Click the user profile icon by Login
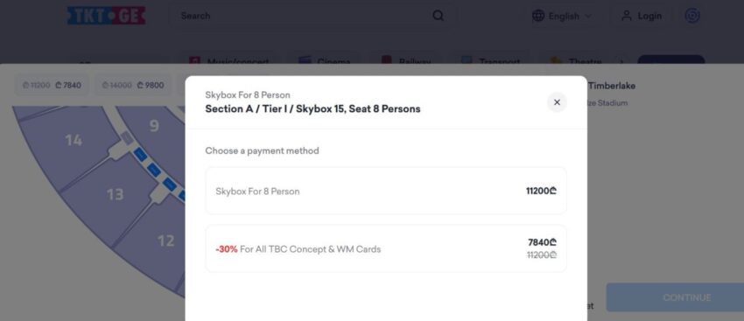744x321 pixels. [x=627, y=16]
